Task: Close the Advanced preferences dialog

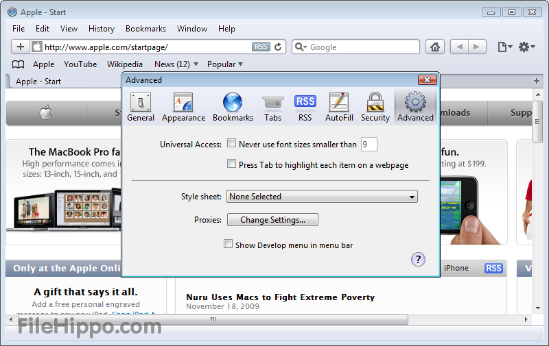Action: 427,80
